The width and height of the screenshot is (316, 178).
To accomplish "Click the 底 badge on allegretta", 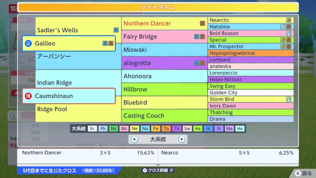I will pos(202,63).
